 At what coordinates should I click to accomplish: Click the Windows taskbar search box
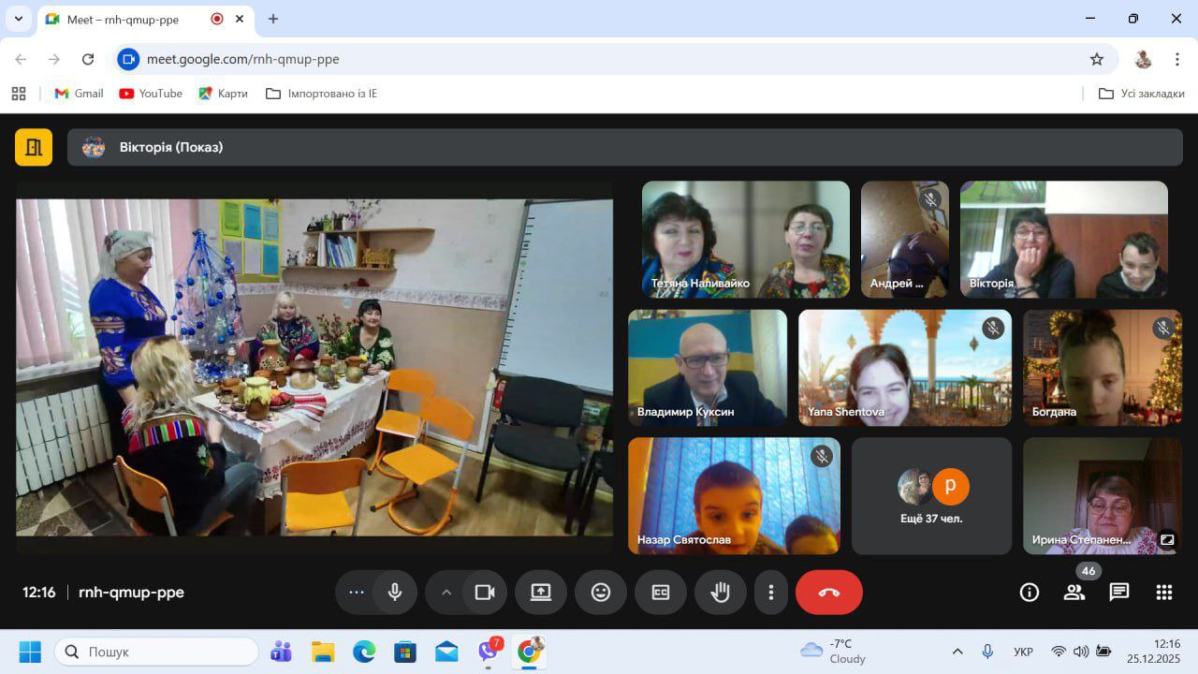pyautogui.click(x=156, y=652)
